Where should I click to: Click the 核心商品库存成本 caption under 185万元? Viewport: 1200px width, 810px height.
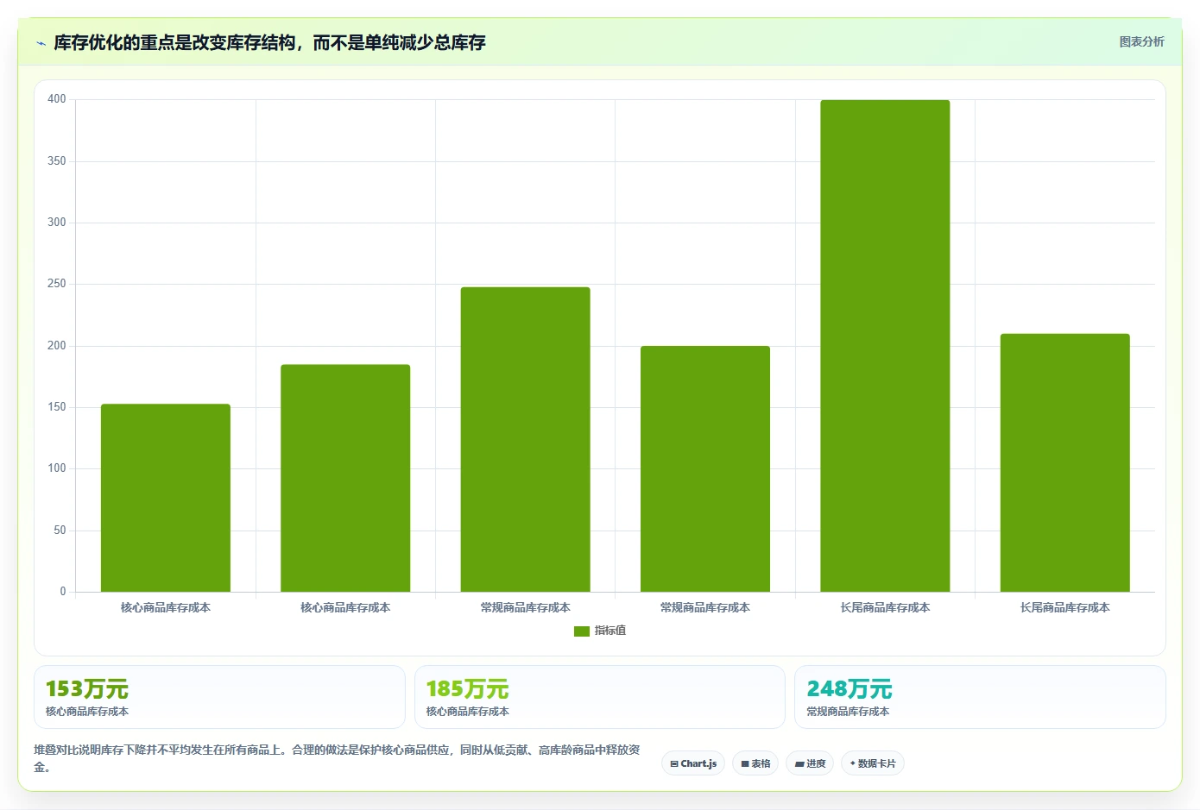click(467, 712)
